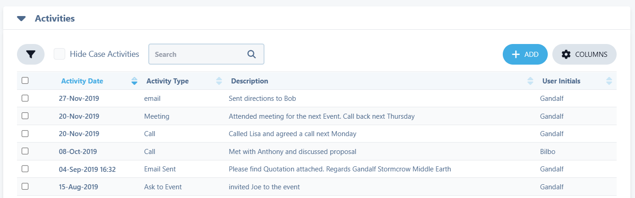Sort by Activity Type using its arrows
Viewport: 635px width, 198px height.
point(219,81)
